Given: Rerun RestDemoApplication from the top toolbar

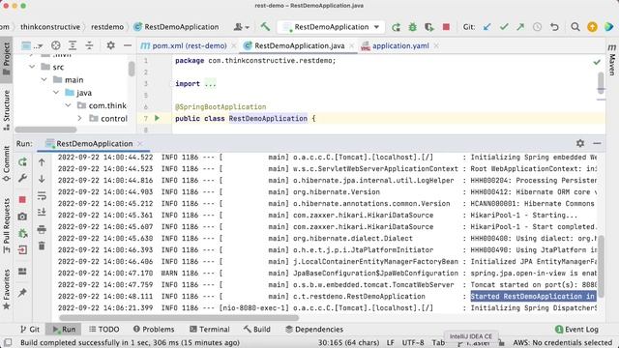Looking at the screenshot, I should coord(396,27).
